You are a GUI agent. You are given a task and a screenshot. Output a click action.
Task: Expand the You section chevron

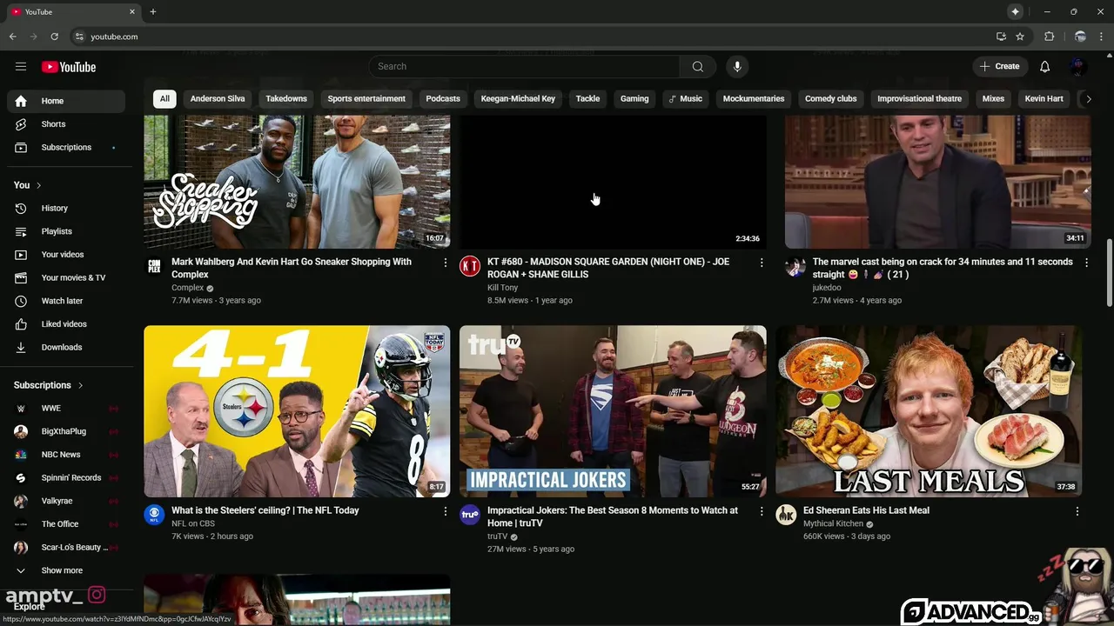[38, 185]
